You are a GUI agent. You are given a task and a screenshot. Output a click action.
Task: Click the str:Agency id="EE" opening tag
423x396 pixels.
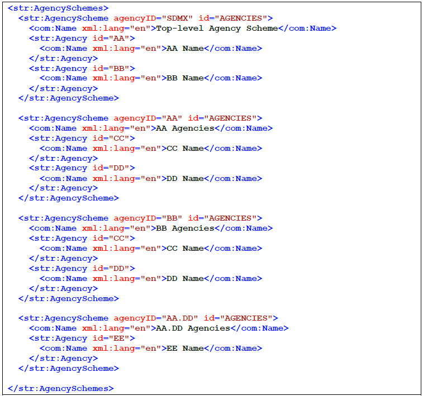(x=82, y=338)
